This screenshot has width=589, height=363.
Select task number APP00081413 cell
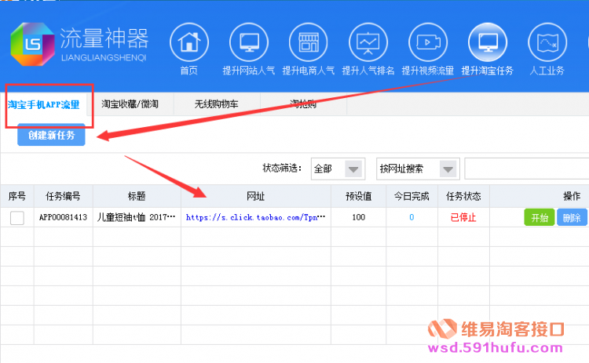(x=63, y=217)
